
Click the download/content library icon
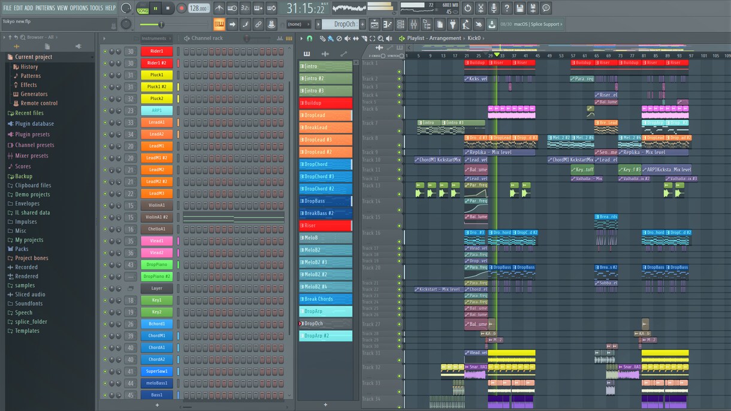coord(492,25)
